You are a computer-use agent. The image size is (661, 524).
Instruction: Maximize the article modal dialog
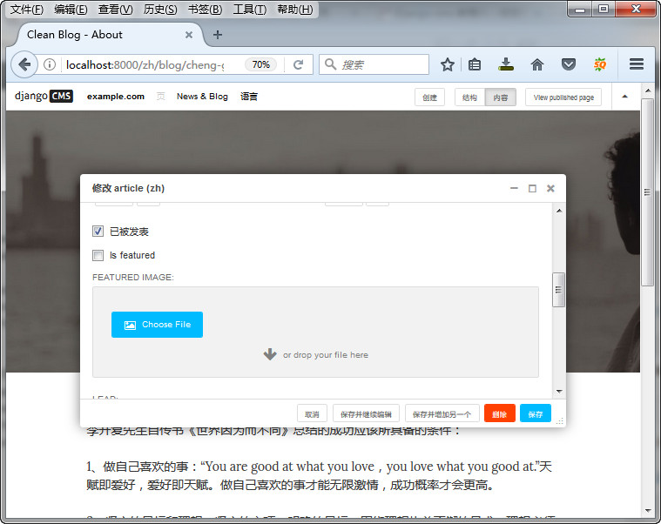[532, 188]
